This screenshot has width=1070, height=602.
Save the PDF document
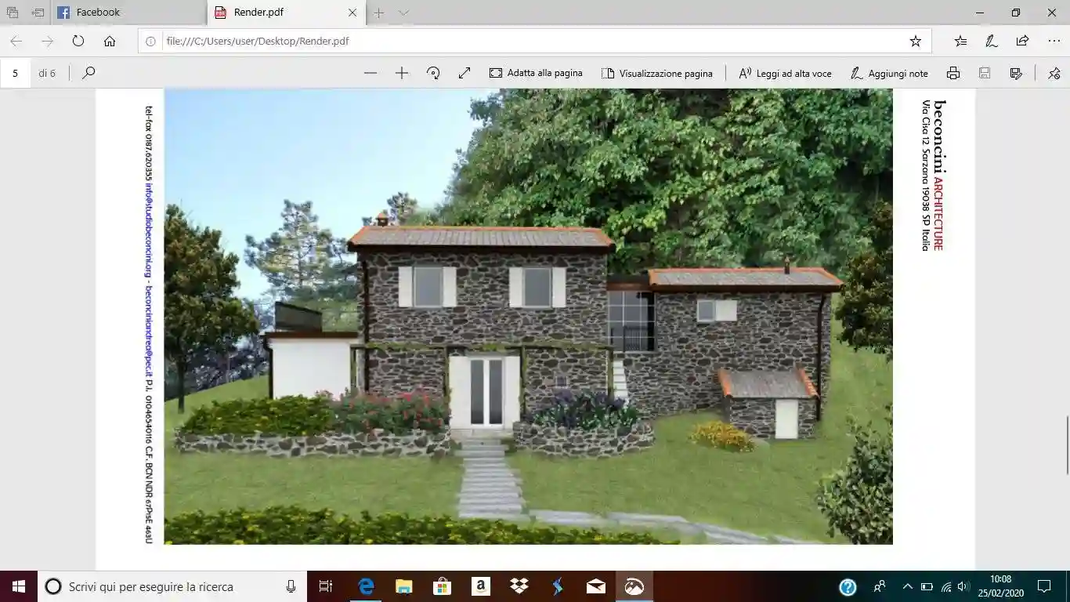[985, 73]
